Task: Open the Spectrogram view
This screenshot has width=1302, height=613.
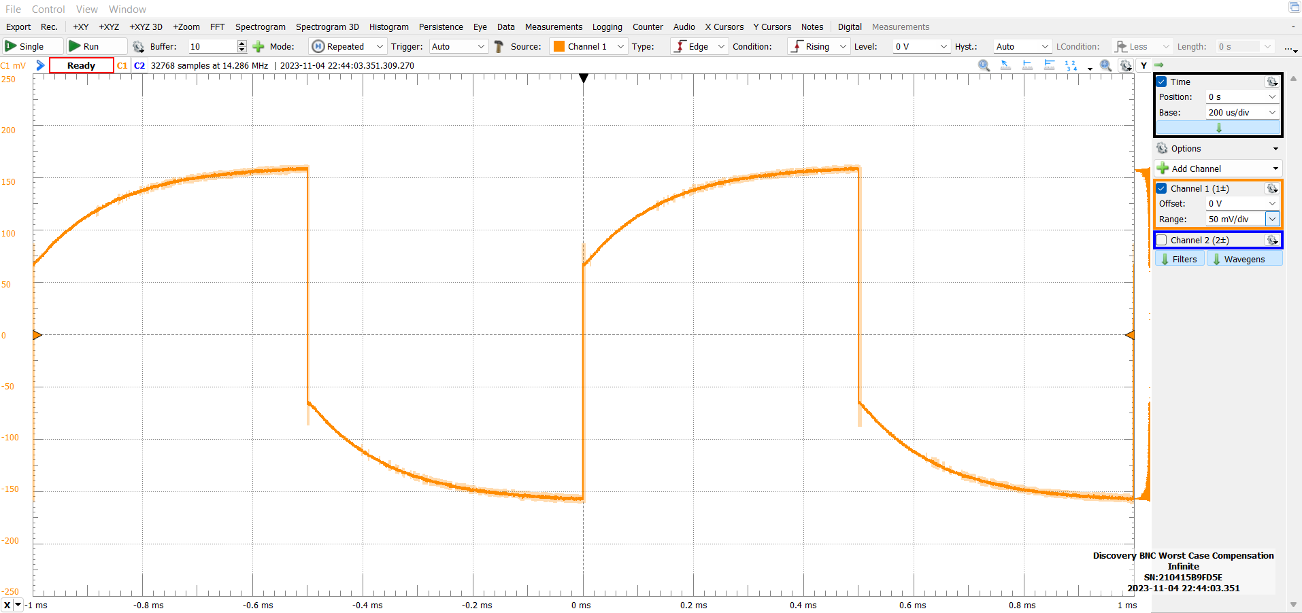Action: (261, 27)
